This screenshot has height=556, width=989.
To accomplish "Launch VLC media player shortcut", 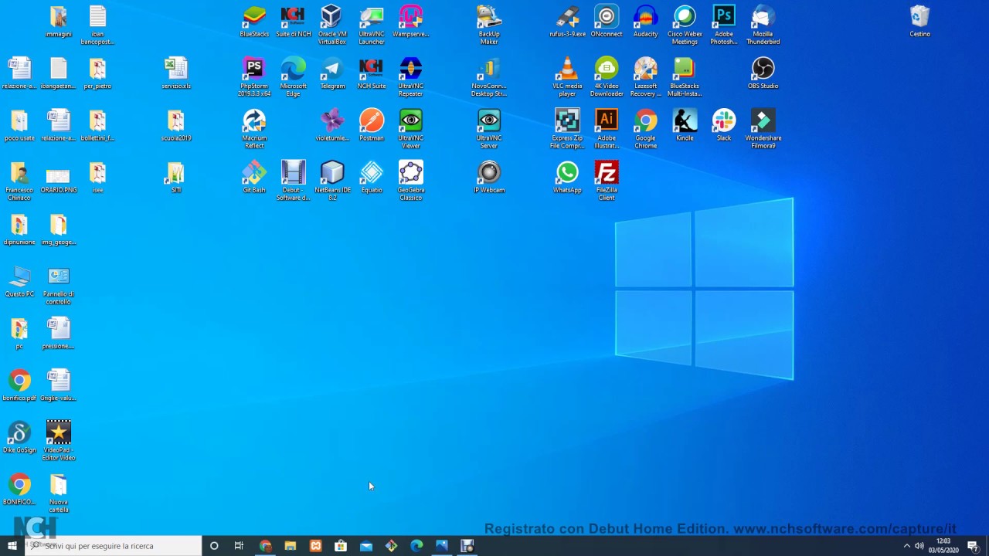I will (567, 76).
